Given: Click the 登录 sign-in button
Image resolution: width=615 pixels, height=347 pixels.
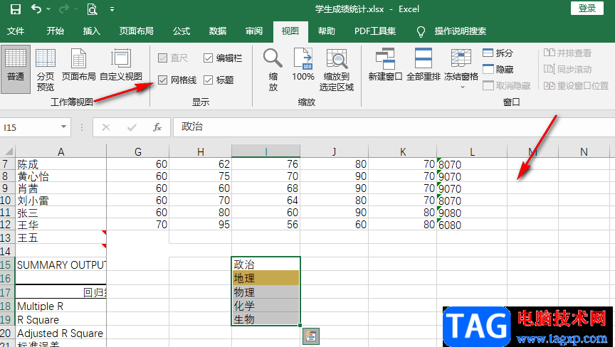Looking at the screenshot, I should [587, 9].
